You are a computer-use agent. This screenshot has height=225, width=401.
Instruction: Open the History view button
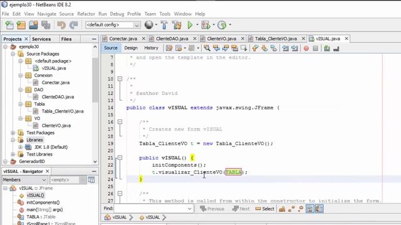coord(151,48)
